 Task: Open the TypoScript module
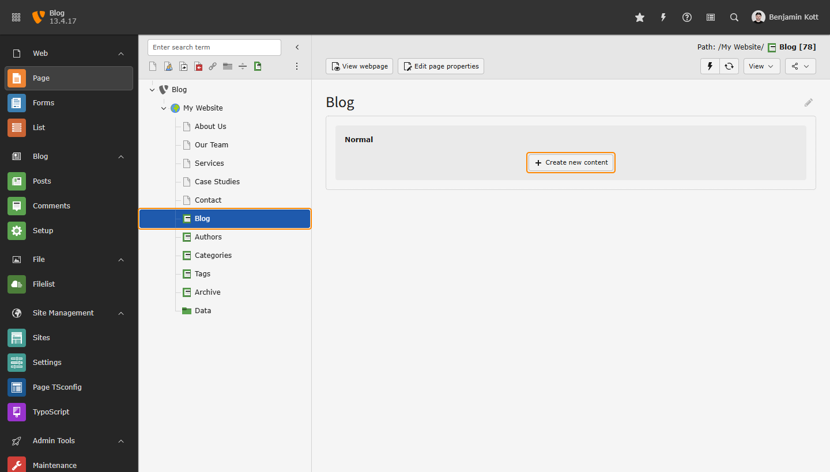click(x=51, y=412)
